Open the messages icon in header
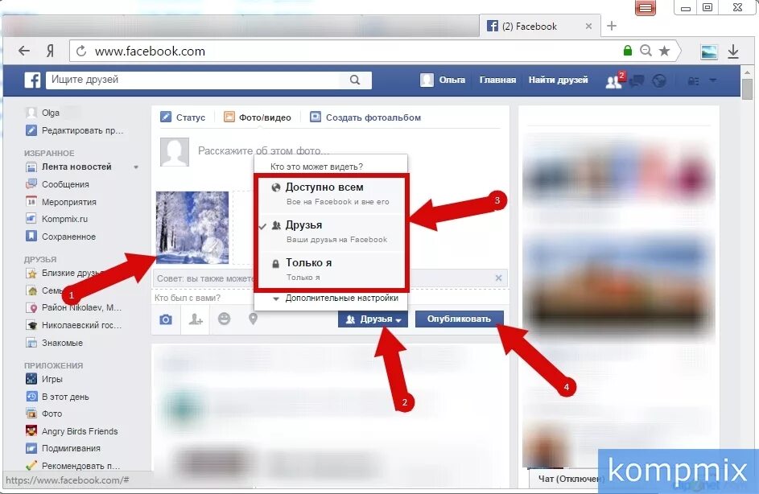The image size is (759, 494). pos(637,80)
